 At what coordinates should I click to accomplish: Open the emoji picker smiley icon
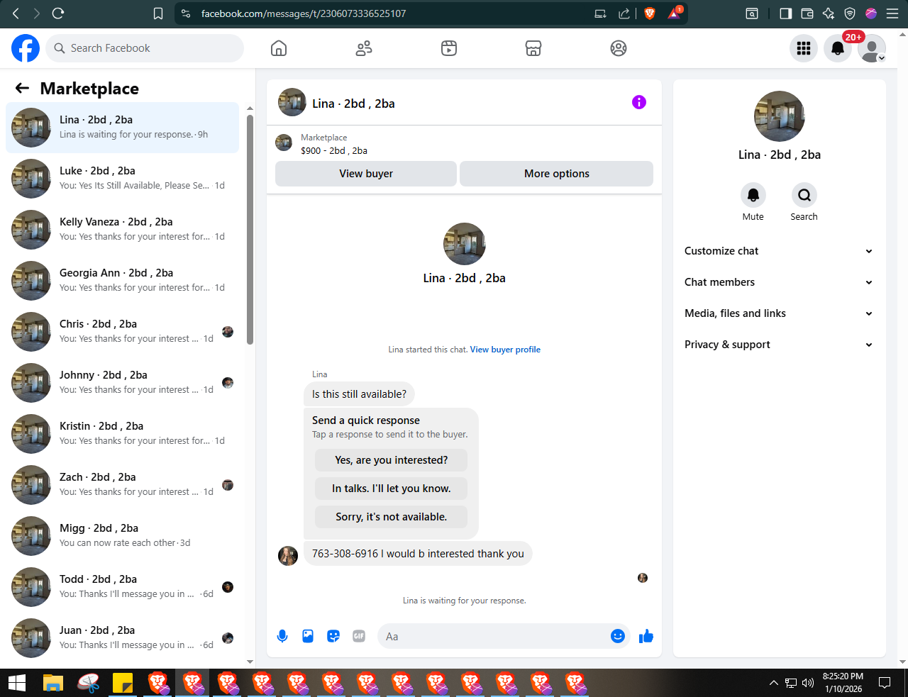618,636
